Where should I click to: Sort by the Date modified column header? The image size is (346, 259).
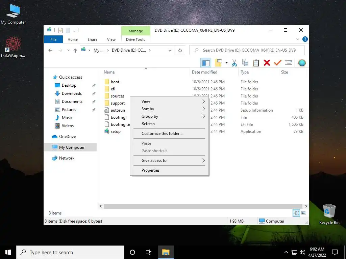tap(214, 72)
